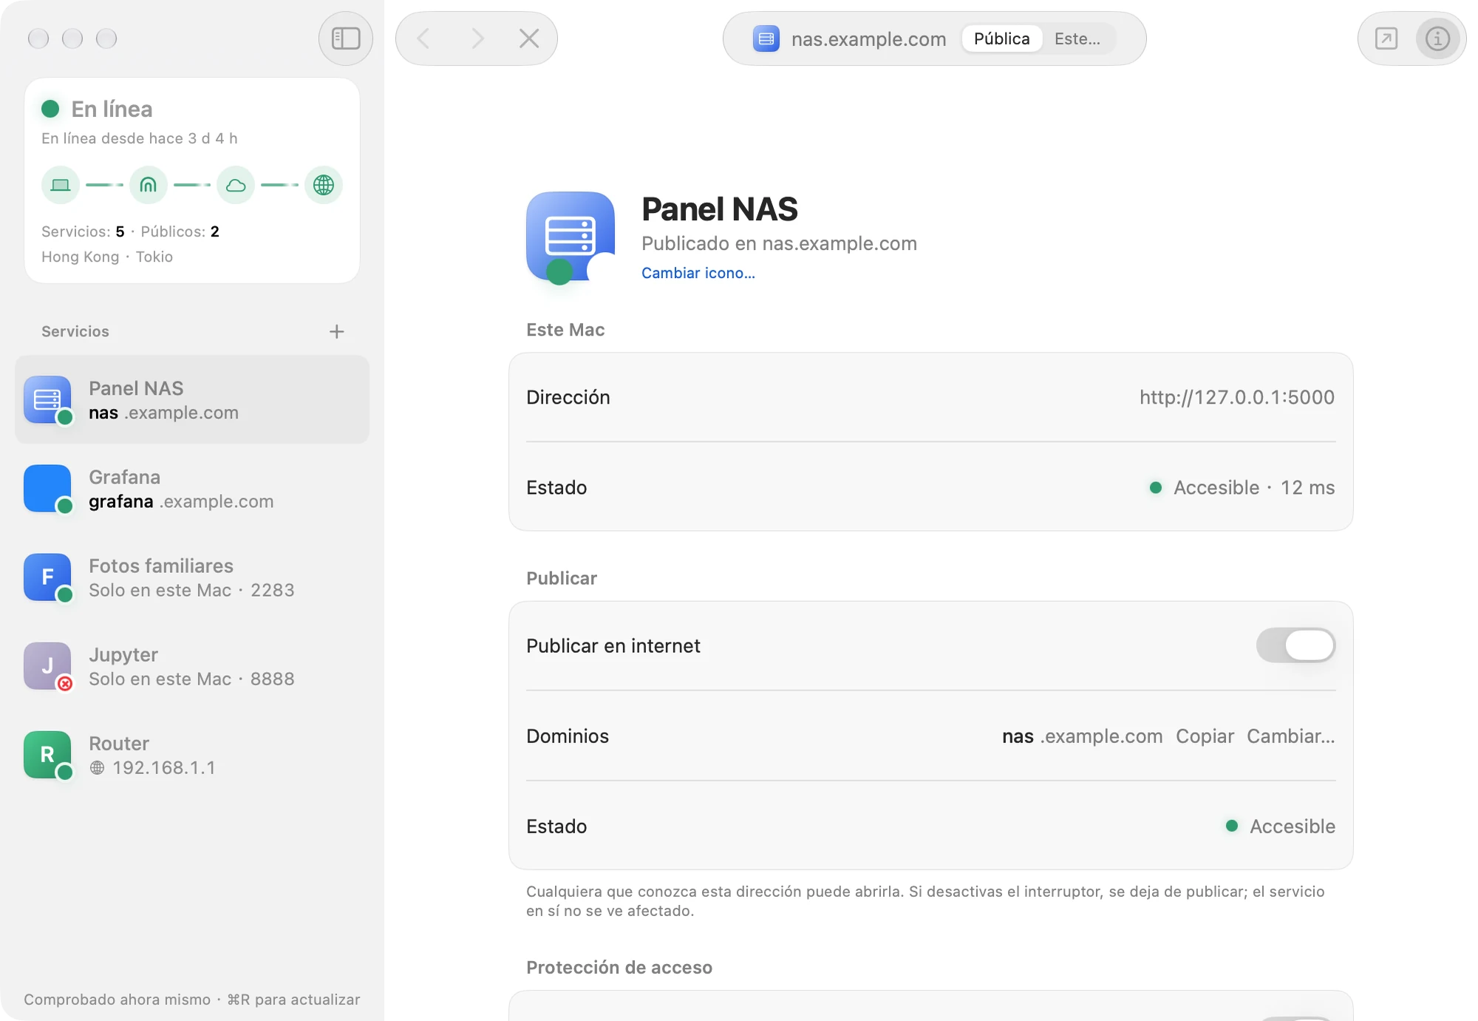Switch to the Pública tab

coord(1002,38)
